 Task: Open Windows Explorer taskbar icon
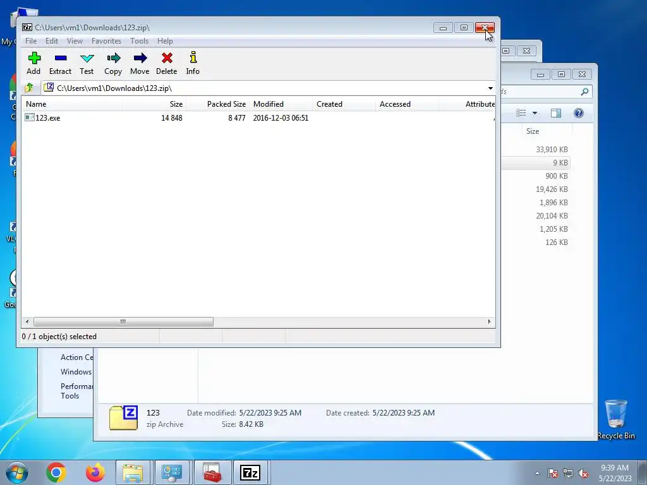[133, 472]
